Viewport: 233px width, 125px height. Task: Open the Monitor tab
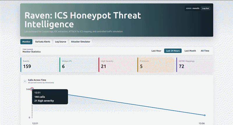(26, 42)
